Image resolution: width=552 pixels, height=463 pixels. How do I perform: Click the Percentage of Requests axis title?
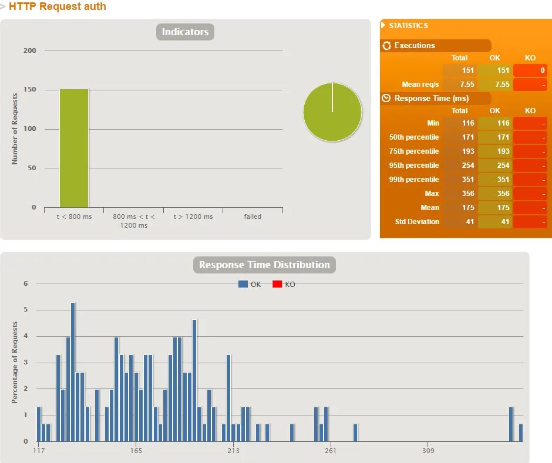[x=15, y=363]
